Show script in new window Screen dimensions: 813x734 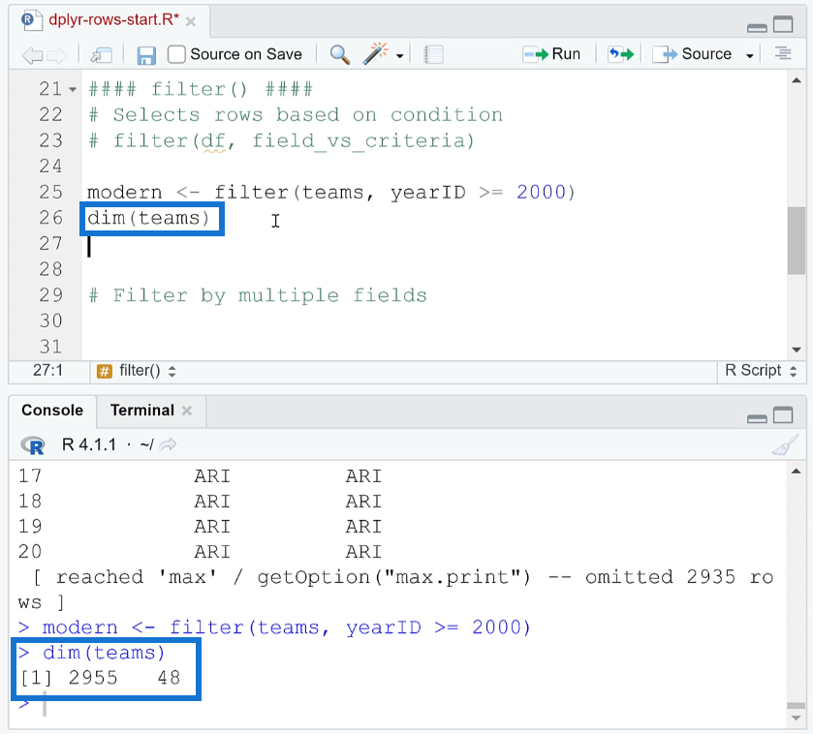coord(101,55)
